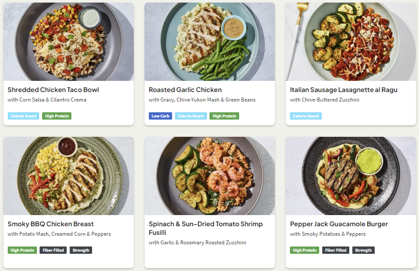The width and height of the screenshot is (419, 271).
Task: Open the Roasted Garlic Chicken photo
Action: (209, 42)
